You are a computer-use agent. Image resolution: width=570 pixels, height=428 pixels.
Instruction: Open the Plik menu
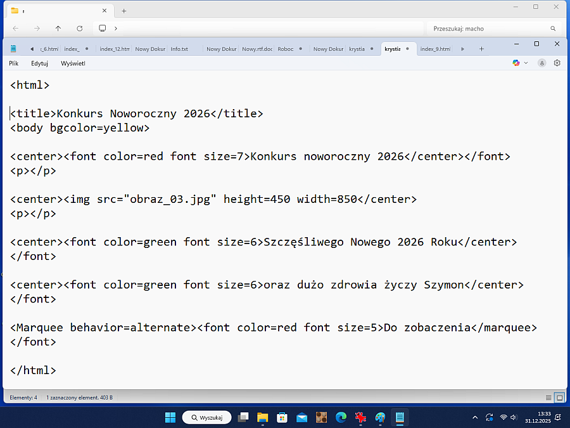coord(14,63)
